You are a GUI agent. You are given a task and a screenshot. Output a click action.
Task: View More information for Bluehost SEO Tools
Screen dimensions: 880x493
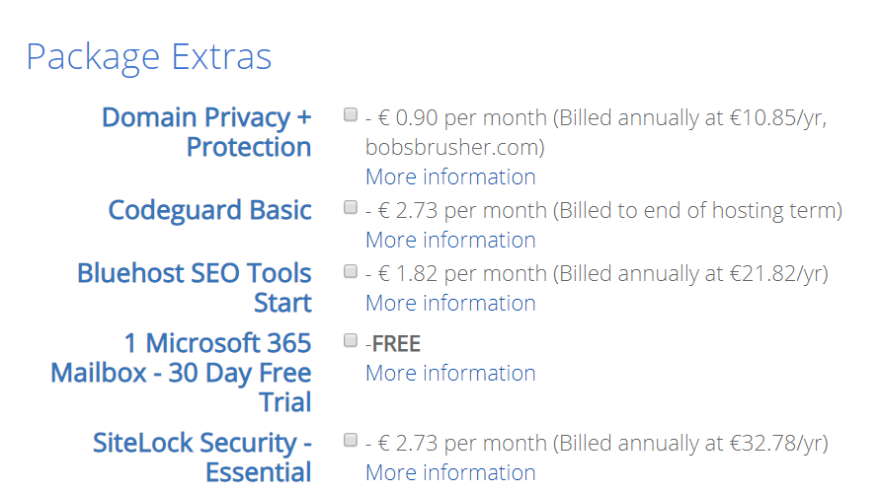click(450, 304)
